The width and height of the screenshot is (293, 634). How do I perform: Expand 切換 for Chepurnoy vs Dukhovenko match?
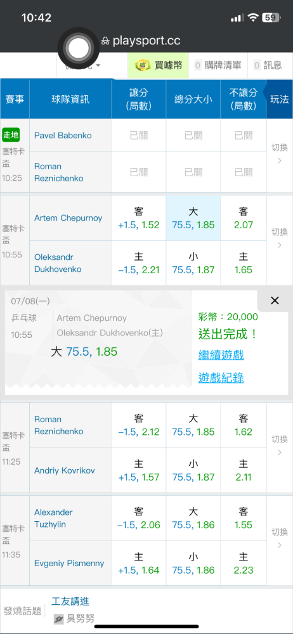pyautogui.click(x=280, y=238)
